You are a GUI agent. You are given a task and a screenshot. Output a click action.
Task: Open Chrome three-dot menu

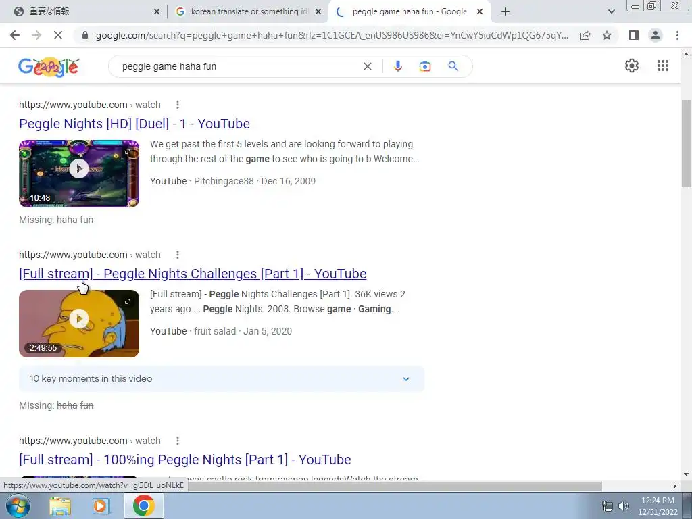click(x=677, y=35)
